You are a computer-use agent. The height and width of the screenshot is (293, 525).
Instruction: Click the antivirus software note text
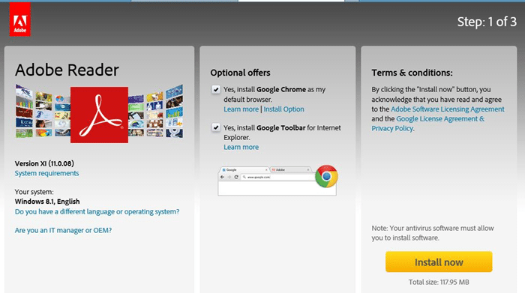click(x=433, y=233)
